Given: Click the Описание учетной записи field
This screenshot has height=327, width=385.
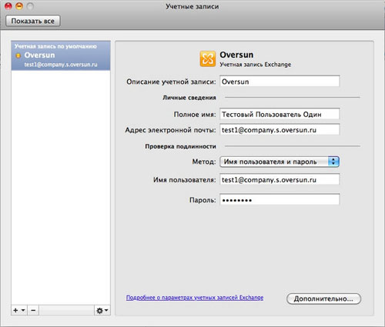Looking at the screenshot, I should (x=280, y=82).
